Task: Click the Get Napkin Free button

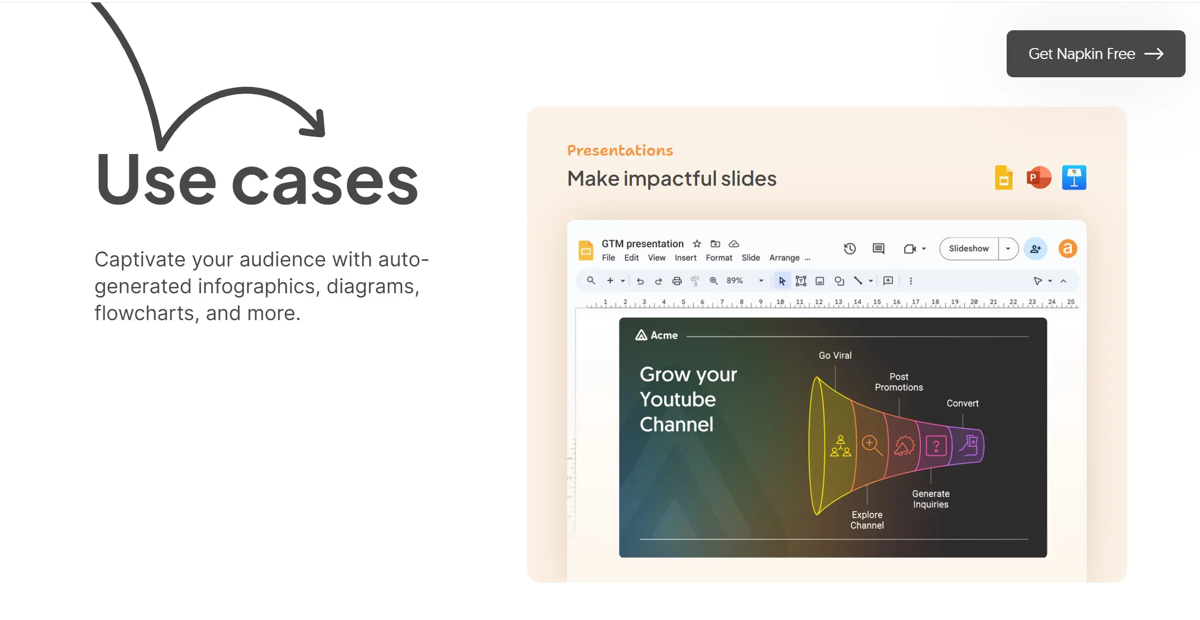Action: pyautogui.click(x=1095, y=54)
